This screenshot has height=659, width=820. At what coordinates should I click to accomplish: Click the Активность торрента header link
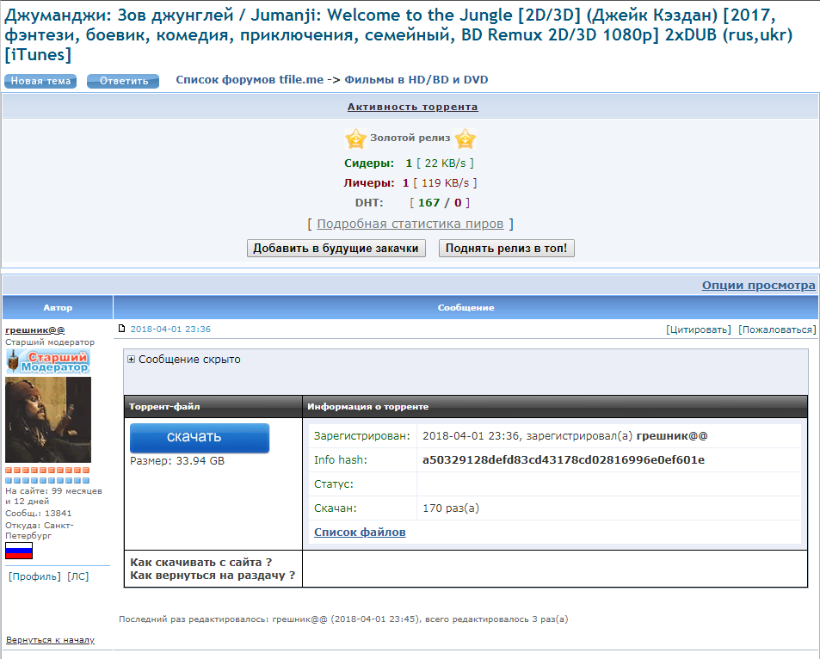[413, 107]
